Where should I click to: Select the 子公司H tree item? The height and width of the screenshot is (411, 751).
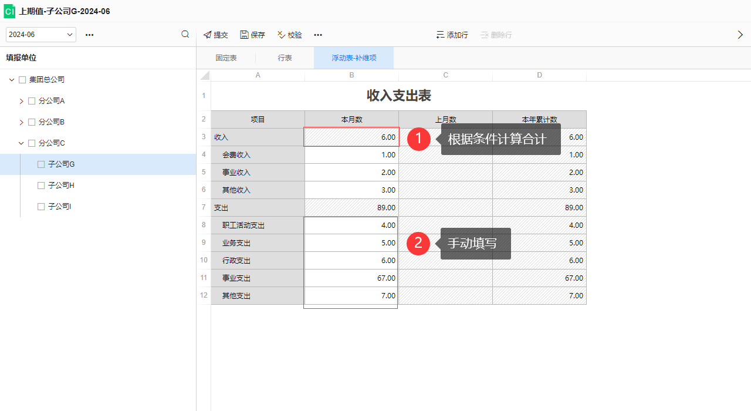pos(61,185)
